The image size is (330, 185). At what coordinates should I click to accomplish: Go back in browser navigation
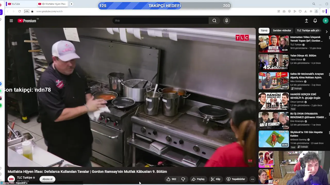click(7, 11)
